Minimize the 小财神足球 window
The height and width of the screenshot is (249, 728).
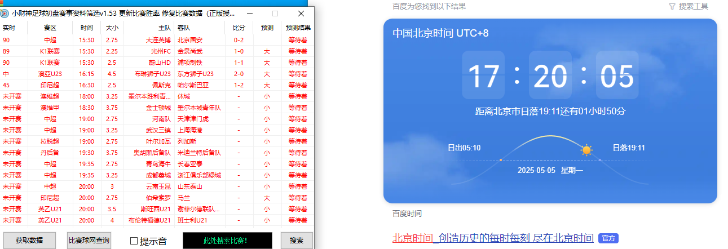249,14
